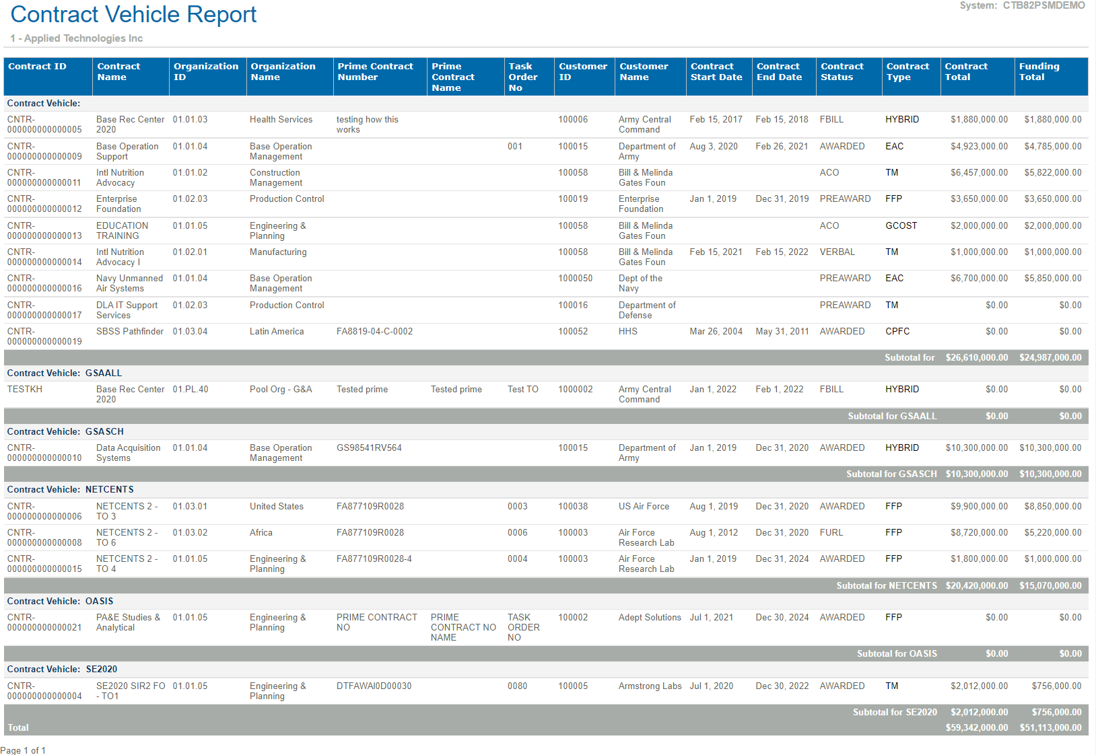Click the Subtotal for GSASCH label
1096x755 pixels.
point(891,474)
